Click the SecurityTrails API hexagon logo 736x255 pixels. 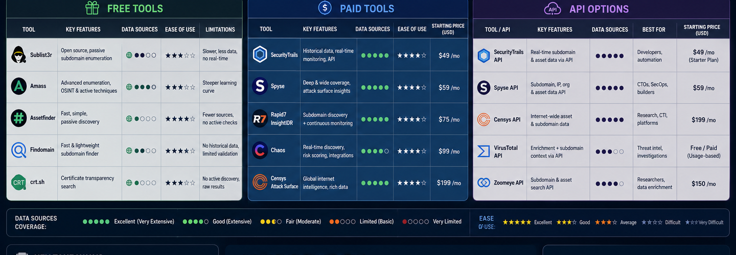click(484, 56)
